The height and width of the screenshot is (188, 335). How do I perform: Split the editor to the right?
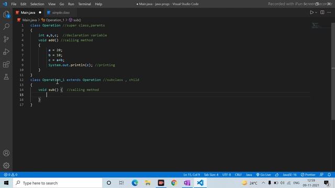point(322,13)
